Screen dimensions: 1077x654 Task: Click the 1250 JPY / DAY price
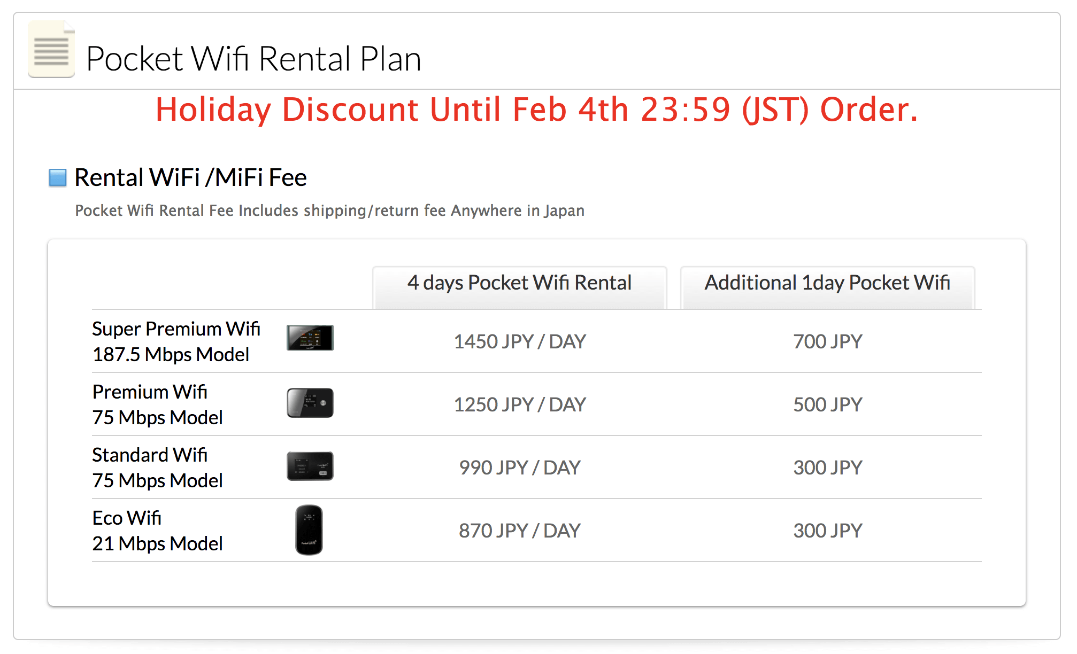(x=520, y=404)
